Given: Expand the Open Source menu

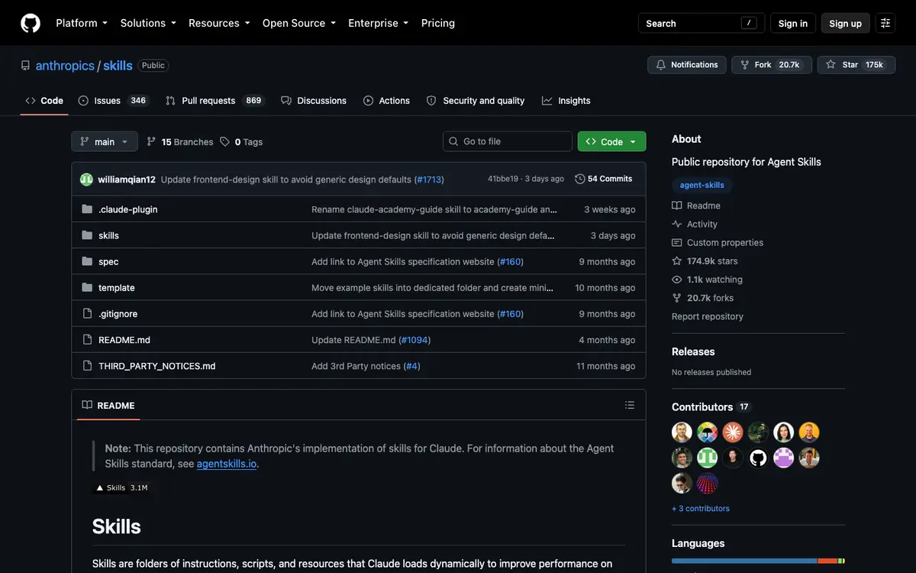Looking at the screenshot, I should pyautogui.click(x=299, y=23).
